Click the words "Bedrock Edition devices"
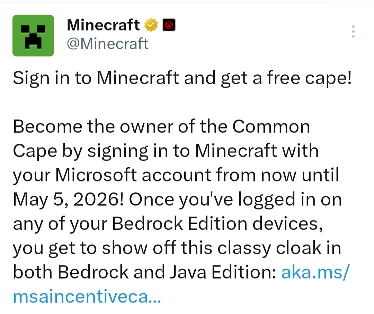374x314 pixels. 215,224
